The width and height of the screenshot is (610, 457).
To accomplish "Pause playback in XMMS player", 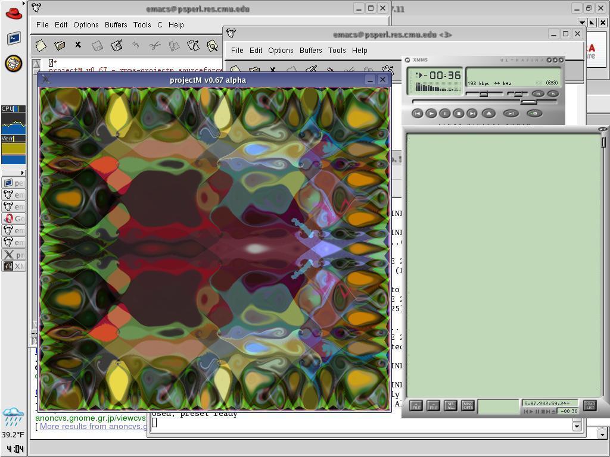I will tap(445, 113).
